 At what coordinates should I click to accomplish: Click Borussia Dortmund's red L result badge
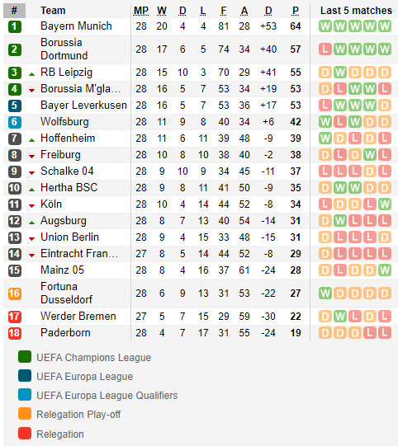click(325, 49)
